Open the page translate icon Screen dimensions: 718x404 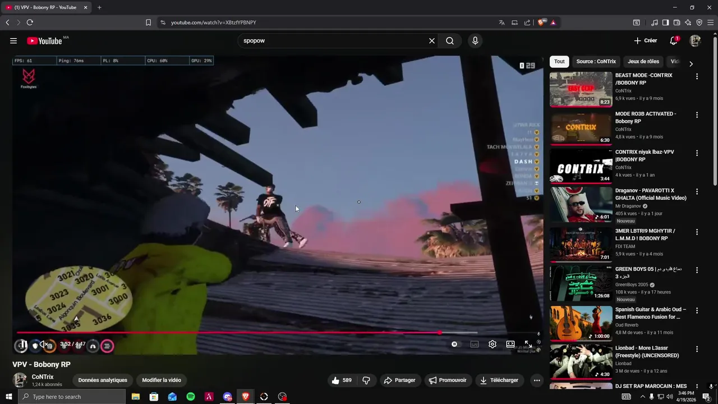pyautogui.click(x=501, y=22)
